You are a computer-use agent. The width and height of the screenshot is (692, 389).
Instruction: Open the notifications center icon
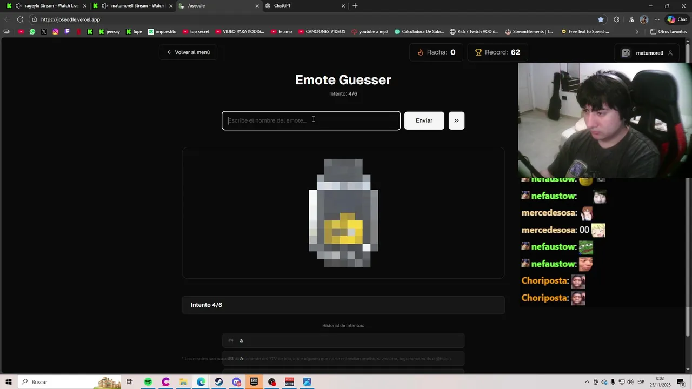point(681,382)
